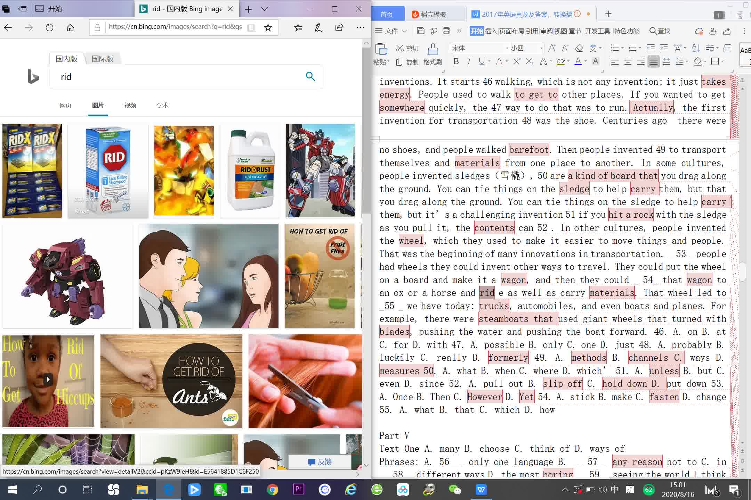This screenshot has width=751, height=500.
Task: Click the Windows Start button
Action: pos(12,490)
